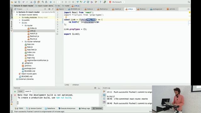The height and width of the screenshot is (113, 201).
Task: Switch to the README.md editor tab
Action: [x=75, y=9]
